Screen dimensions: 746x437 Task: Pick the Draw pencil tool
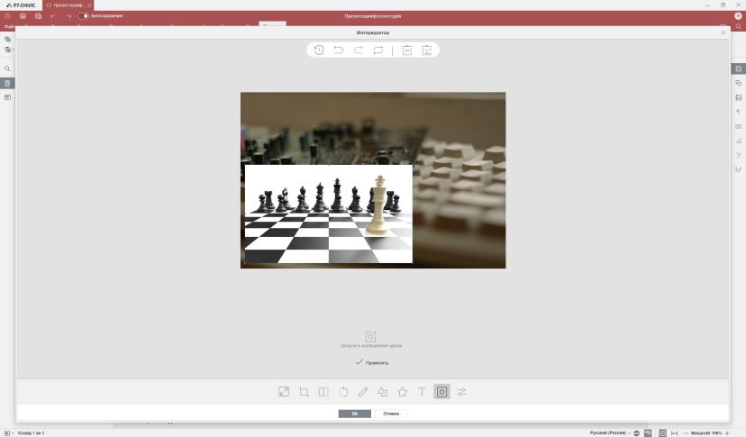click(363, 392)
